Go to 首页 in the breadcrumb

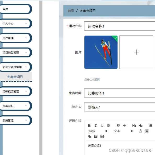[x=71, y=11]
